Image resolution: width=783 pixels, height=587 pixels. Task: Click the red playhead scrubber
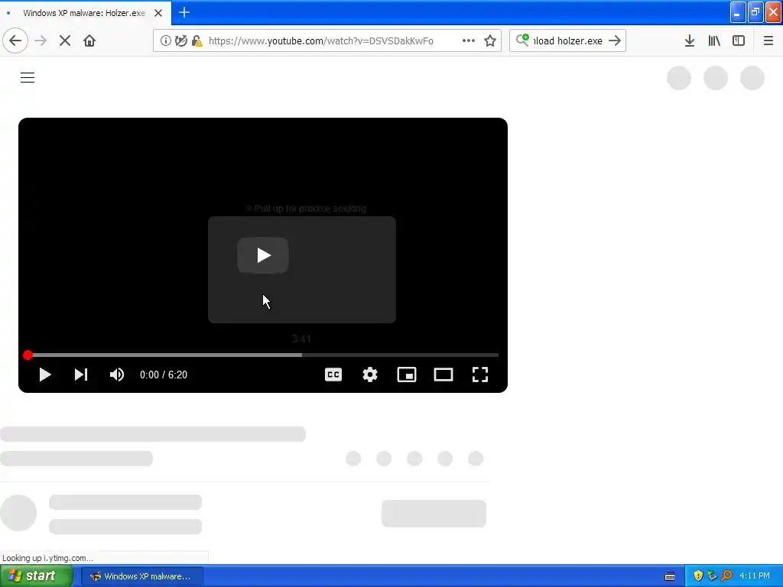(x=28, y=355)
